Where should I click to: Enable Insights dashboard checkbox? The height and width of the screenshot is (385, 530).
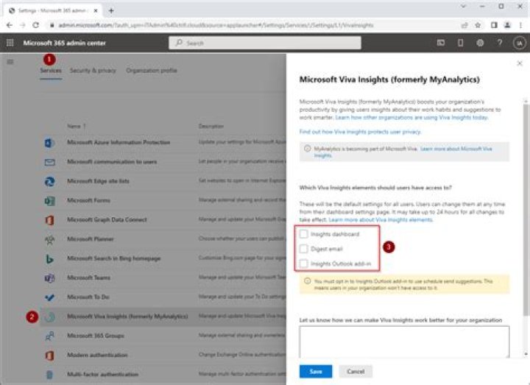tap(303, 234)
